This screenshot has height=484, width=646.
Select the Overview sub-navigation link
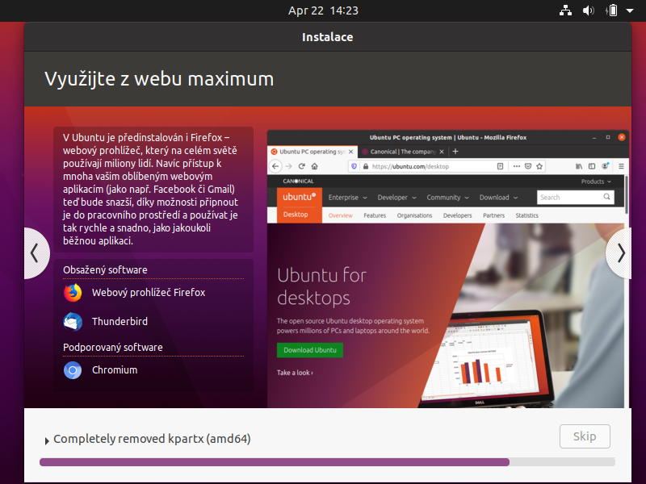point(340,215)
